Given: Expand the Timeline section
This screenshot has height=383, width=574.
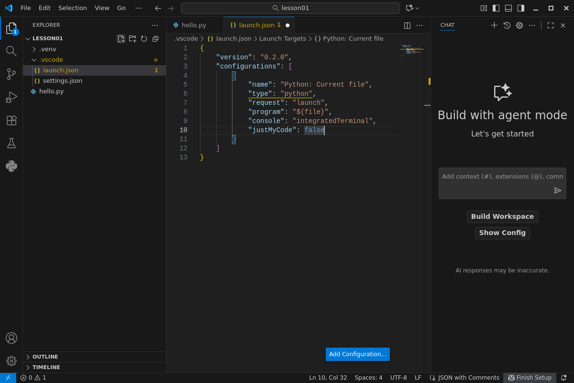Looking at the screenshot, I should click(46, 368).
